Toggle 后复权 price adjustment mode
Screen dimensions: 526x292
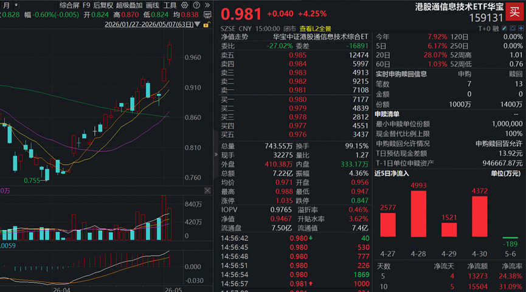tap(103, 5)
